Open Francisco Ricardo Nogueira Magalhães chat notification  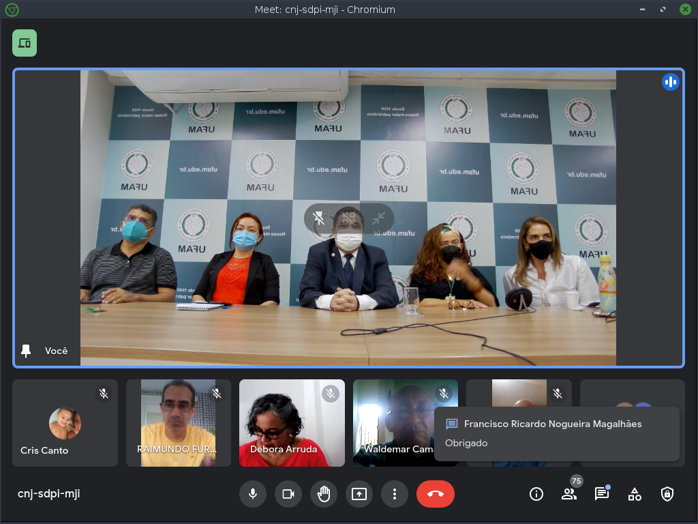click(556, 433)
